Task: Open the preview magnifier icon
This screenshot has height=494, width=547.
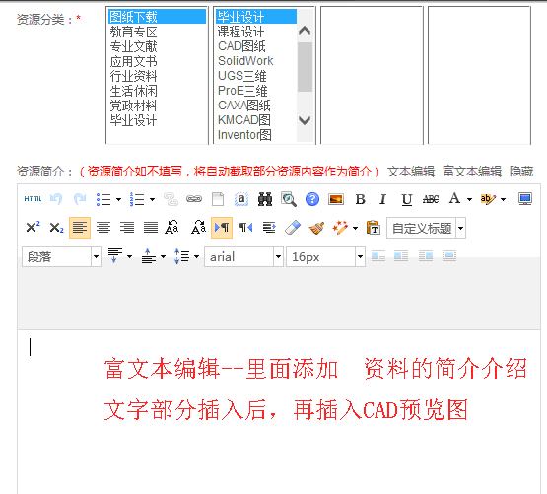Action: pyautogui.click(x=289, y=199)
